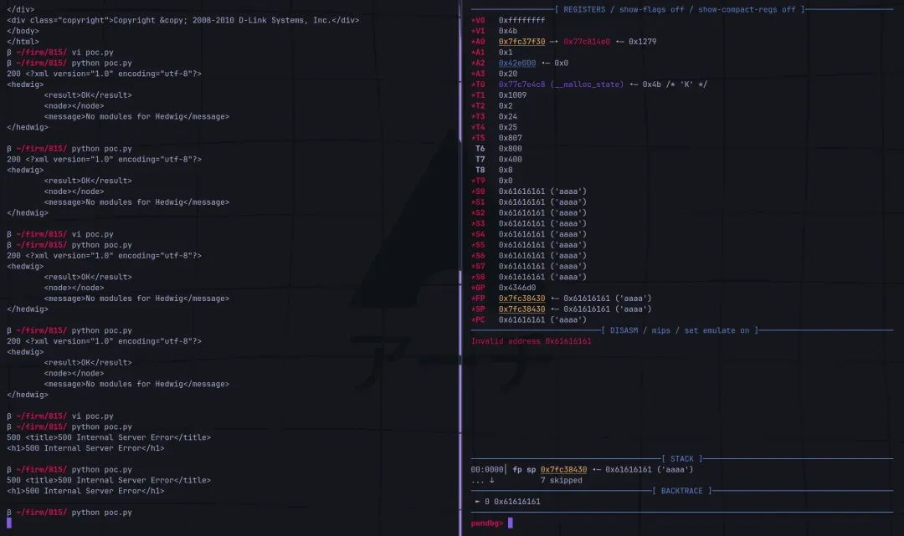Select the A1 register value 0x1
The height and width of the screenshot is (536, 904).
(506, 53)
